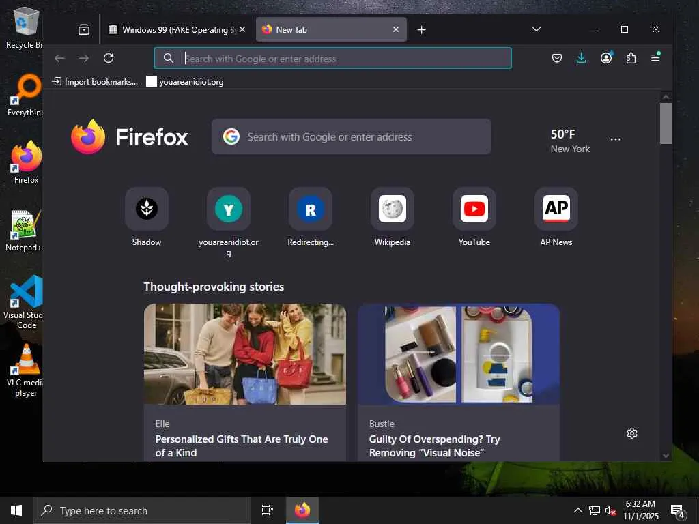Click the taskbar clock and date
This screenshot has width=699, height=524.
coord(640,510)
